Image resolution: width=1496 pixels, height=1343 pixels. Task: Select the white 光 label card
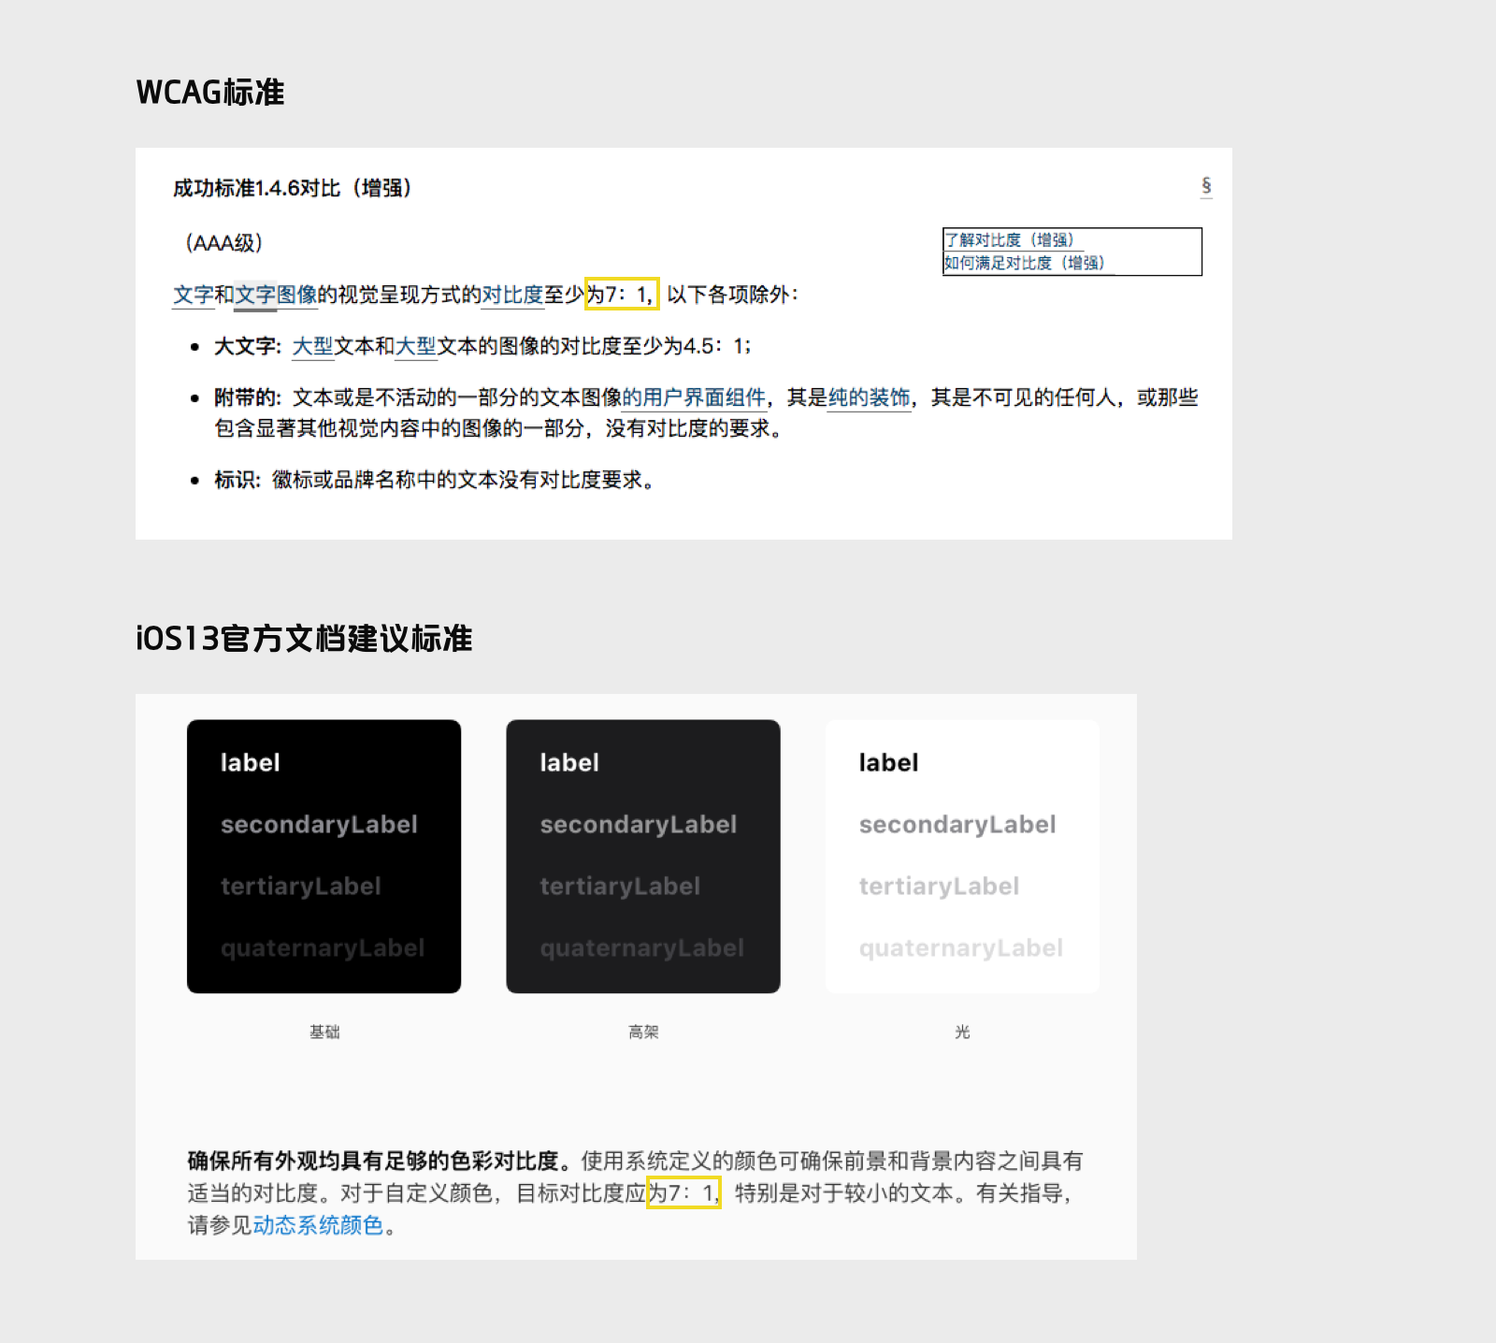click(962, 857)
